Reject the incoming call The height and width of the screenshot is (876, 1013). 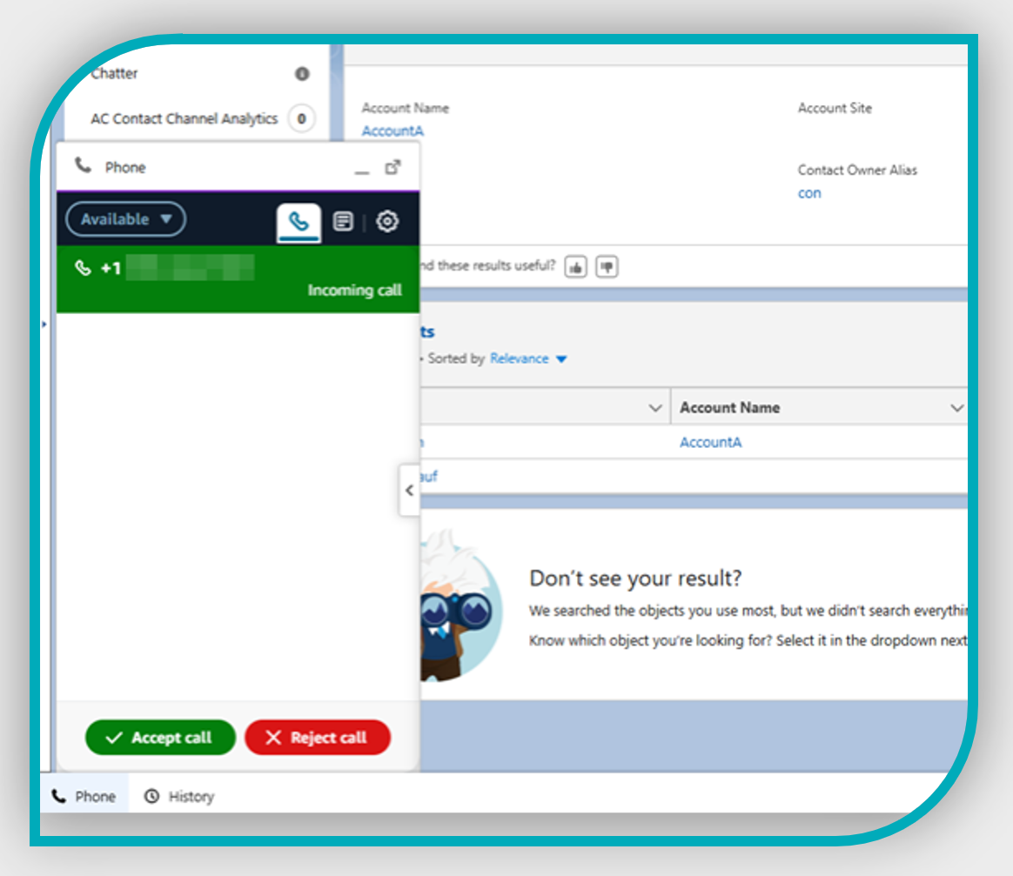[318, 737]
